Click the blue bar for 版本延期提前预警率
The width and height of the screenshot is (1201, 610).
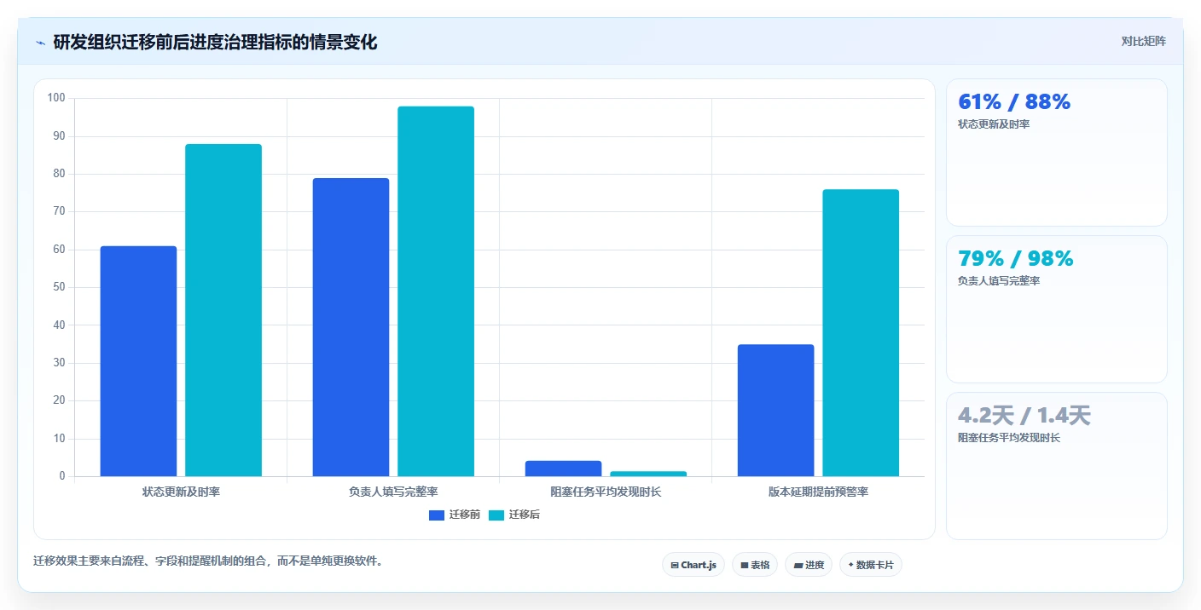[775, 411]
